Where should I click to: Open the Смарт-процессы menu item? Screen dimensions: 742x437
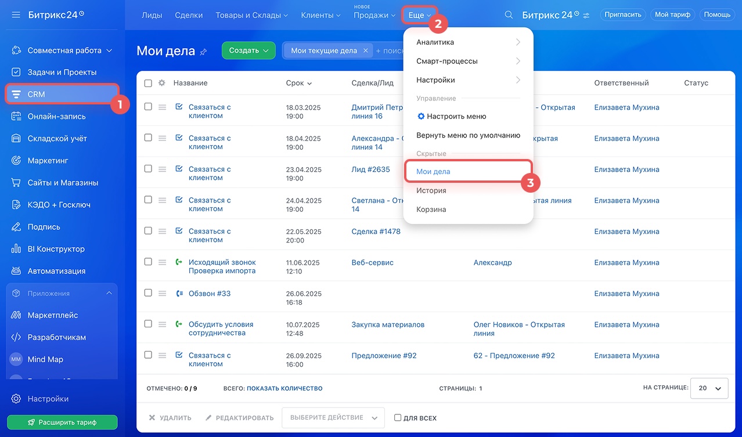pos(468,61)
